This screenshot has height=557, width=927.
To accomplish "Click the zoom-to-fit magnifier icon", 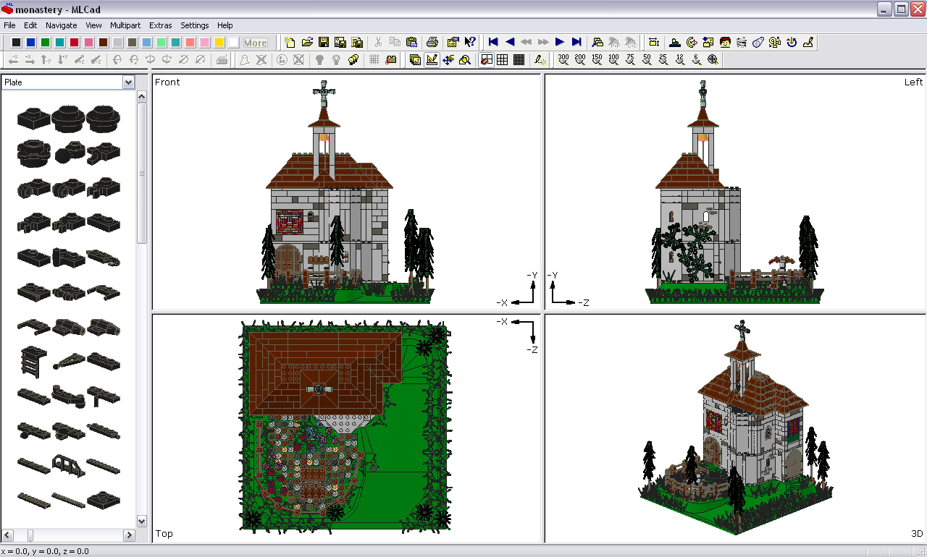I will 713,59.
